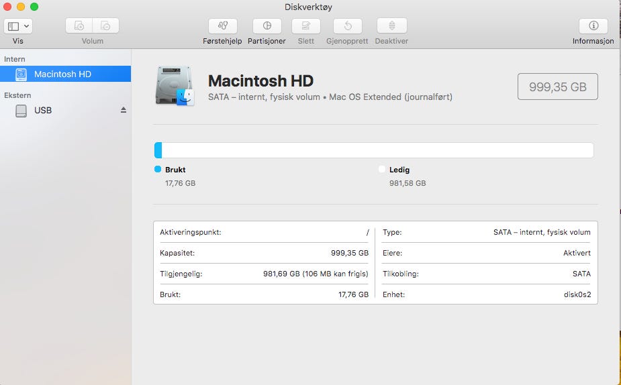Click the disk0s2 device value

click(577, 294)
